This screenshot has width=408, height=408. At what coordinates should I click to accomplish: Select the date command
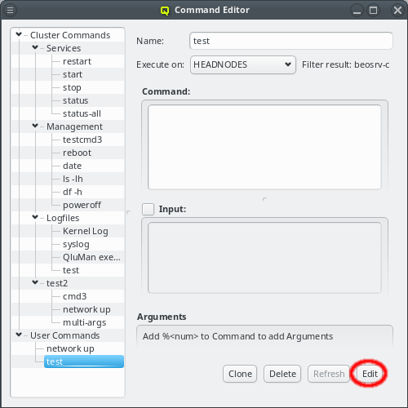pyautogui.click(x=72, y=166)
